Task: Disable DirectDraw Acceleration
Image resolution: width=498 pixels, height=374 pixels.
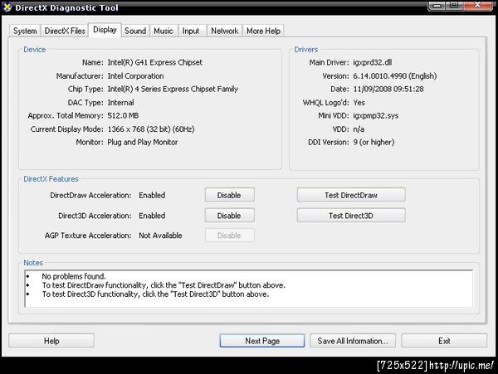Action: [229, 195]
